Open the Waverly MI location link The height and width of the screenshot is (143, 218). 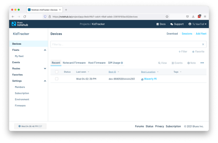(x=150, y=79)
